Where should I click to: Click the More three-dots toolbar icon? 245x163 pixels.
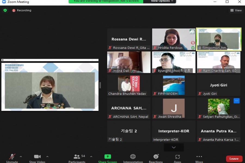click(199, 157)
